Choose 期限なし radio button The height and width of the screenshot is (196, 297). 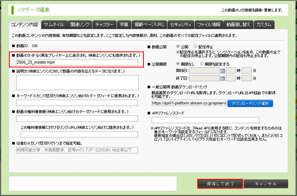(x=178, y=64)
